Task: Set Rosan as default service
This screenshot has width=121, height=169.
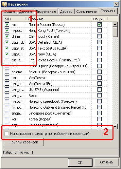Action: point(99,95)
